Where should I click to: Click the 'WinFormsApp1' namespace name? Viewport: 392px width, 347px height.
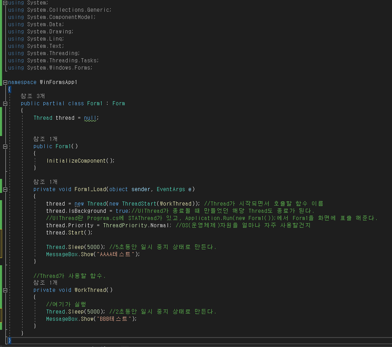click(x=59, y=82)
